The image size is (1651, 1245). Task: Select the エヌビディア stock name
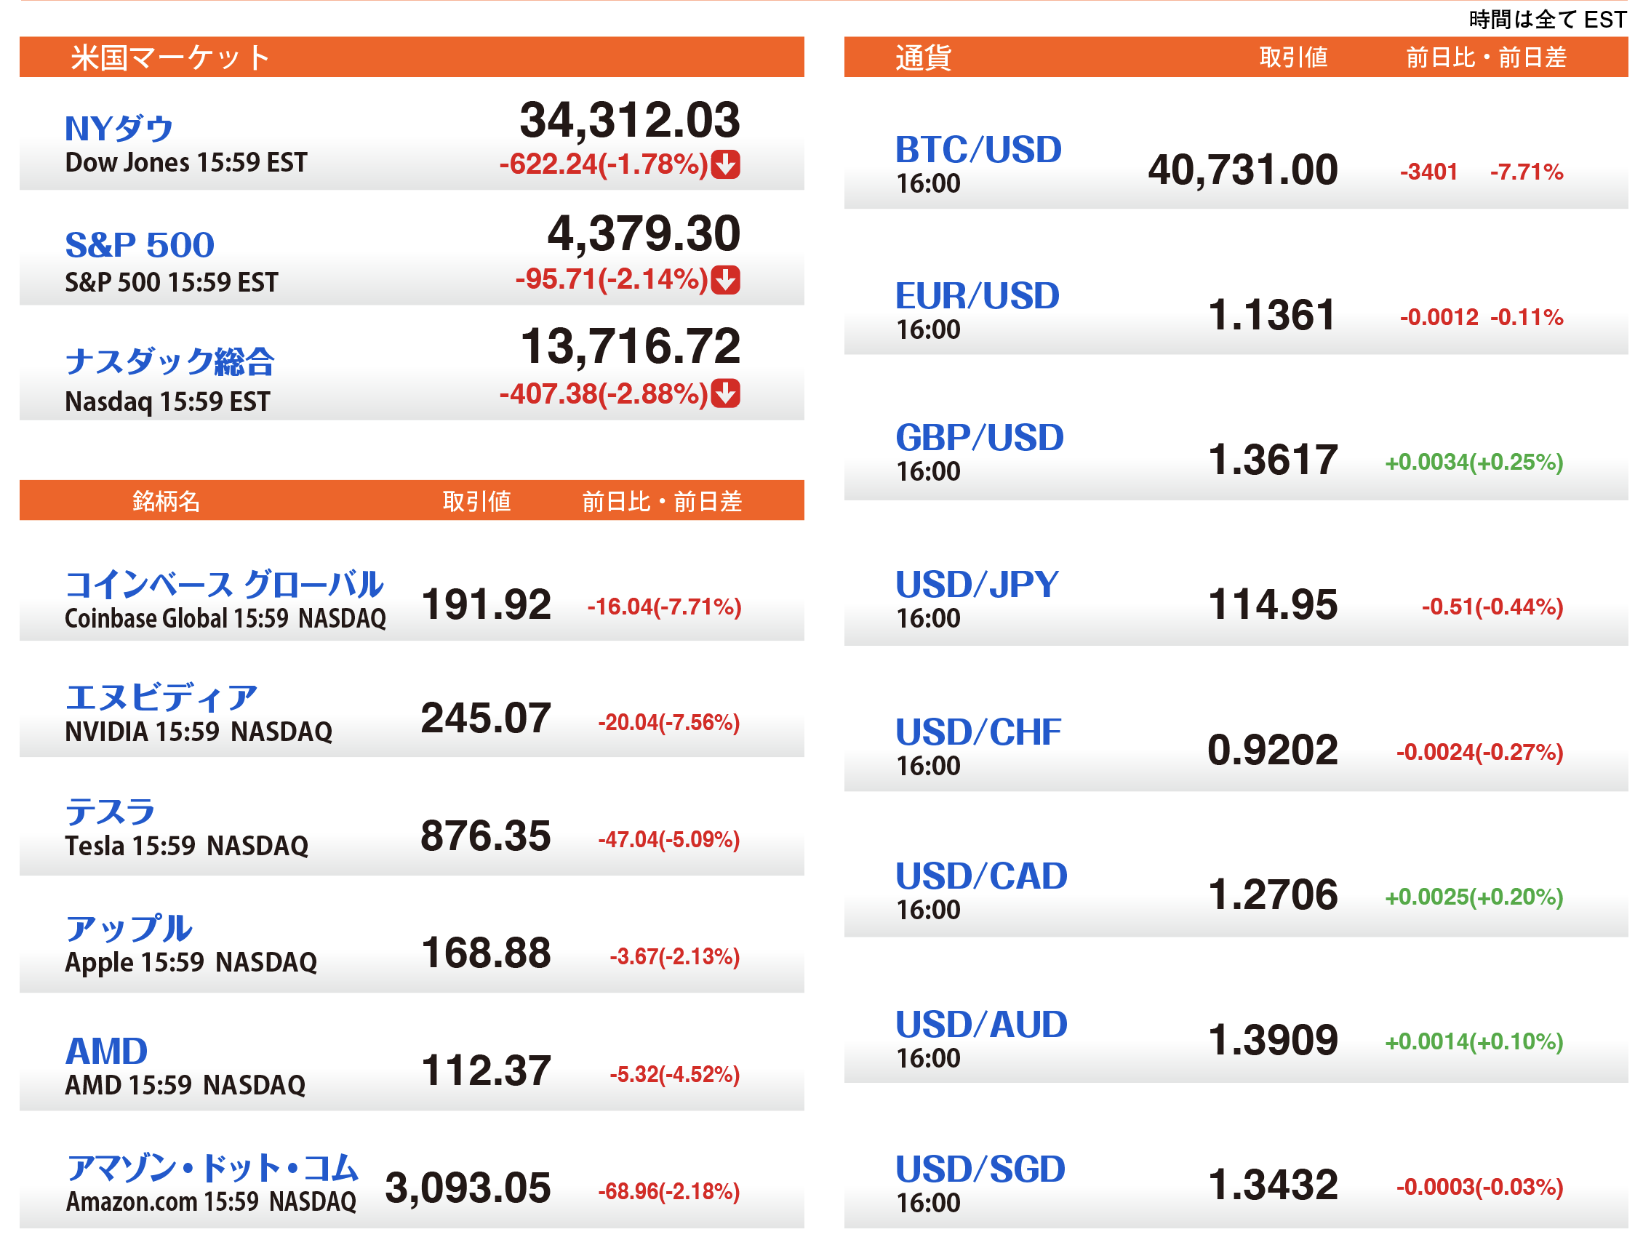[x=161, y=698]
